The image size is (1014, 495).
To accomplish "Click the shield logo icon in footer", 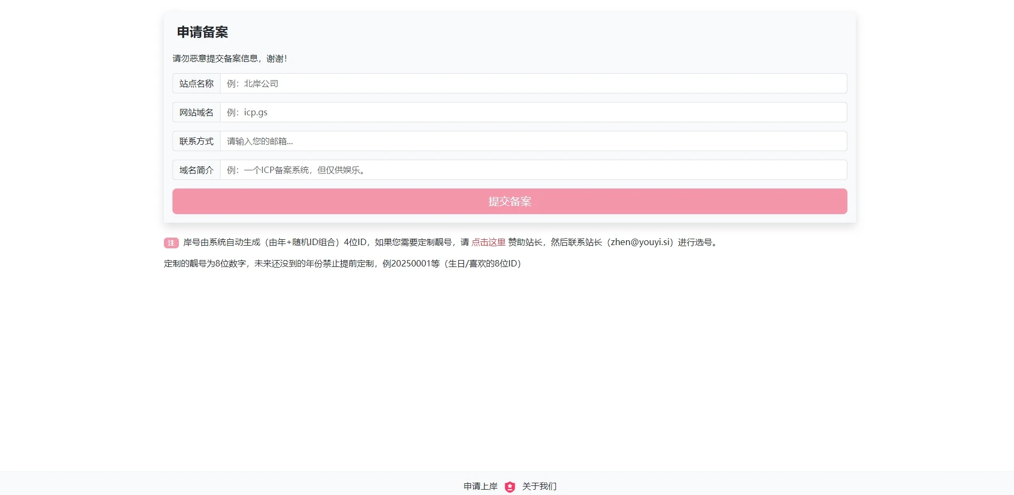I will coord(510,486).
